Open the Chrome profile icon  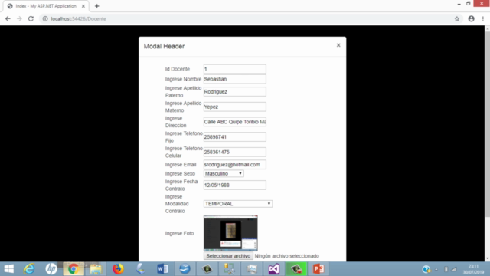472,18
